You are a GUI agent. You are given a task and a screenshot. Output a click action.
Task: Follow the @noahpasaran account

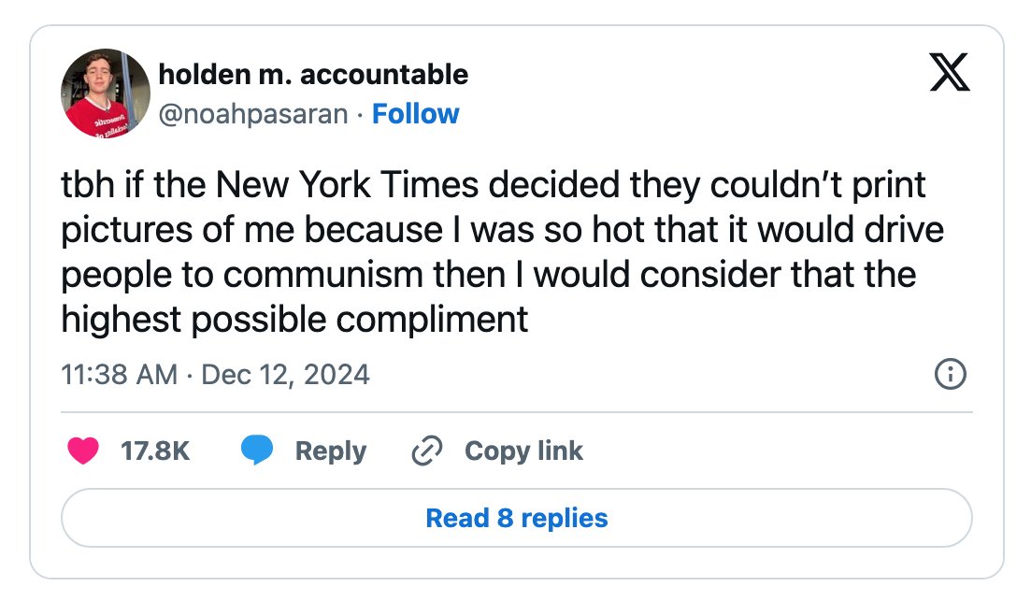coord(416,114)
